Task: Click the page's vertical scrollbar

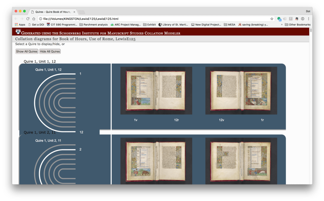Action: tap(311, 30)
